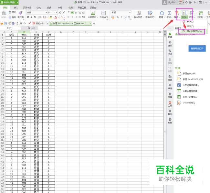This screenshot has height=193, width=210.
Task: Expand the WPS 表格 application menu arrow
Action: (17, 2)
